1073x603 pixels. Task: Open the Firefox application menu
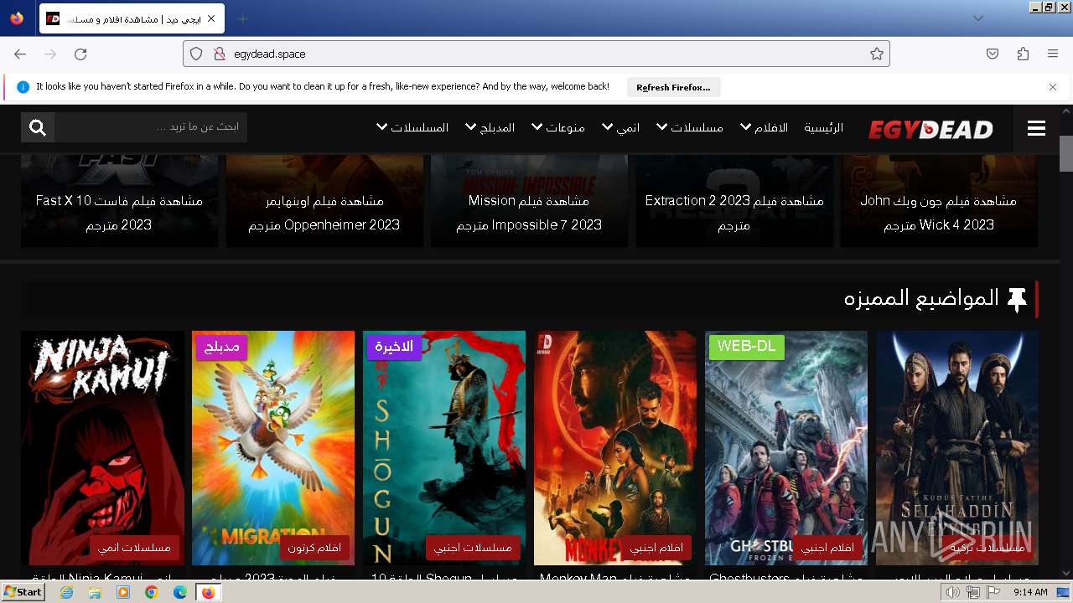coord(1053,54)
